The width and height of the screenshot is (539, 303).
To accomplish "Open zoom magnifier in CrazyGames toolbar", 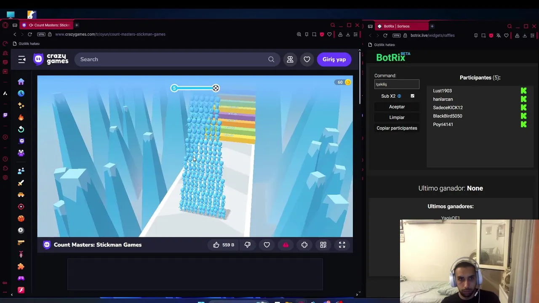I will click(299, 34).
